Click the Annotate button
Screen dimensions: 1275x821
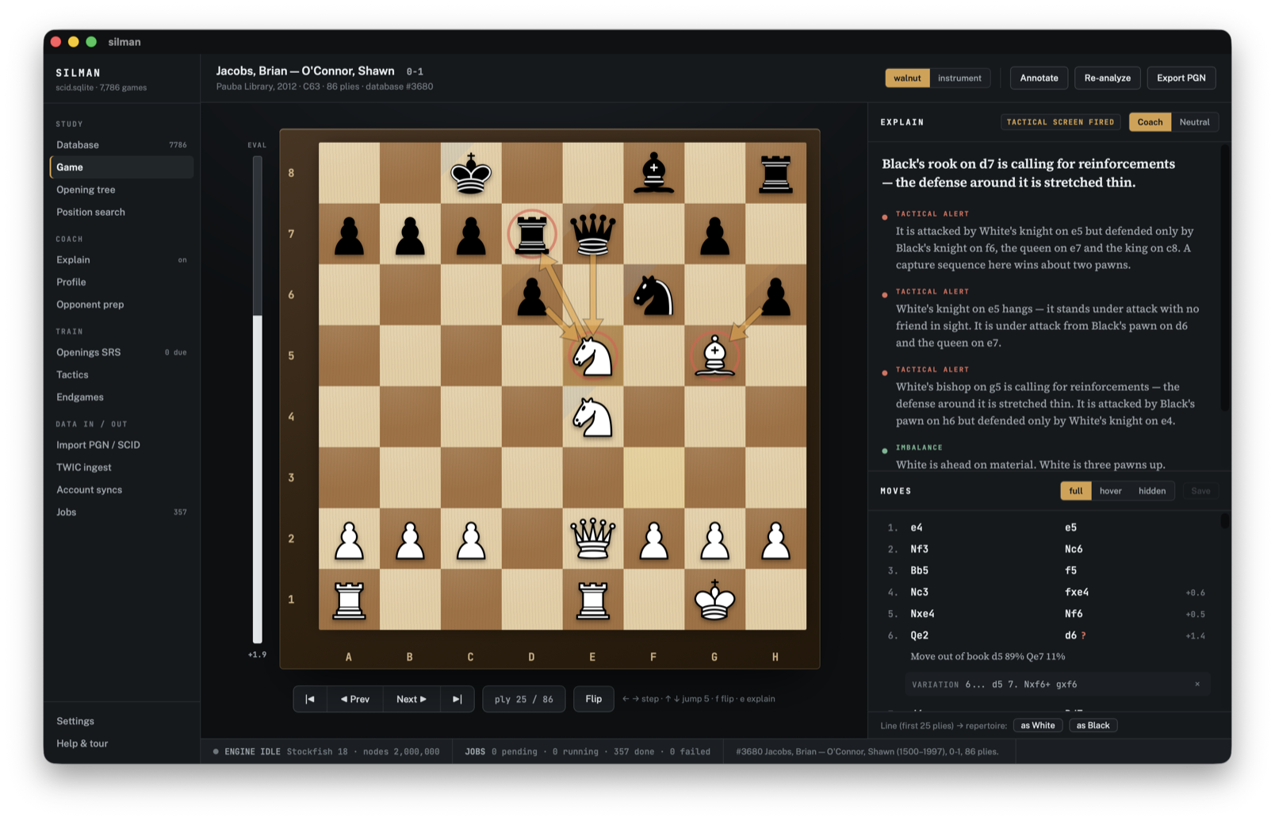[x=1039, y=78]
